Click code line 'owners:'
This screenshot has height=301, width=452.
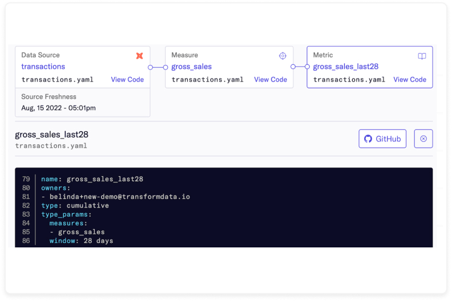click(55, 188)
